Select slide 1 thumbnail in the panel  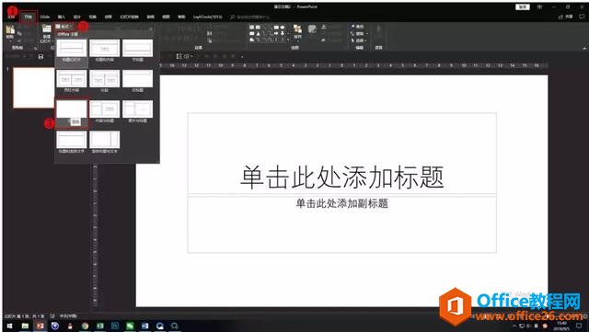tap(34, 88)
